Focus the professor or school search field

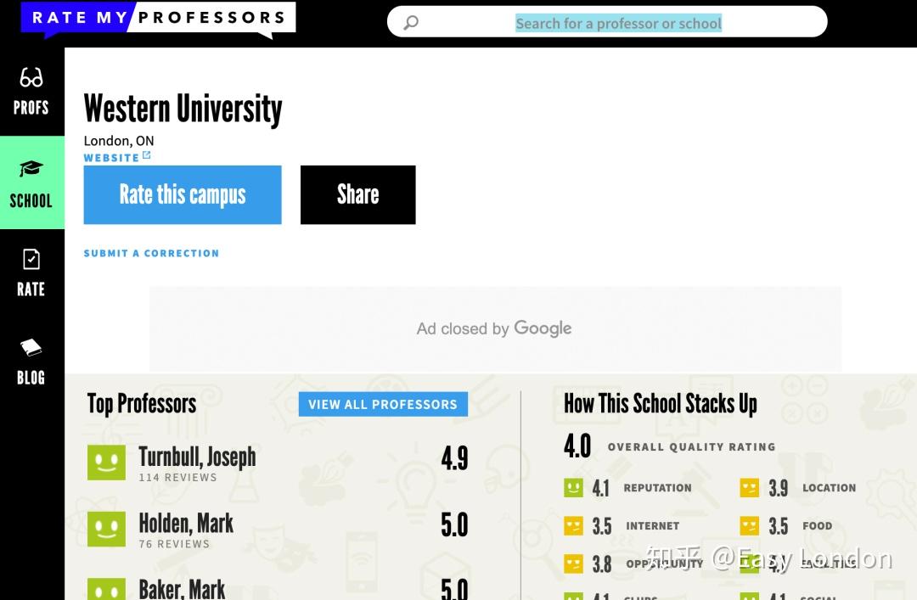(618, 23)
